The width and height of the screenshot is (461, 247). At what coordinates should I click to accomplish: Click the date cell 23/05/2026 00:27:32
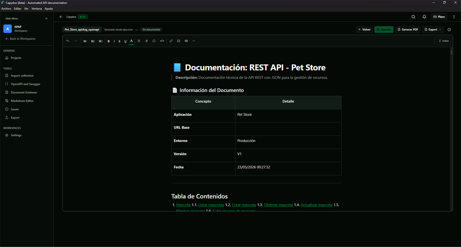click(288, 168)
